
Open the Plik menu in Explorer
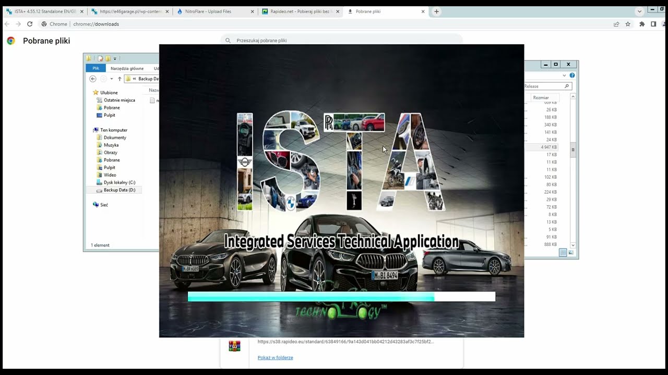(96, 68)
